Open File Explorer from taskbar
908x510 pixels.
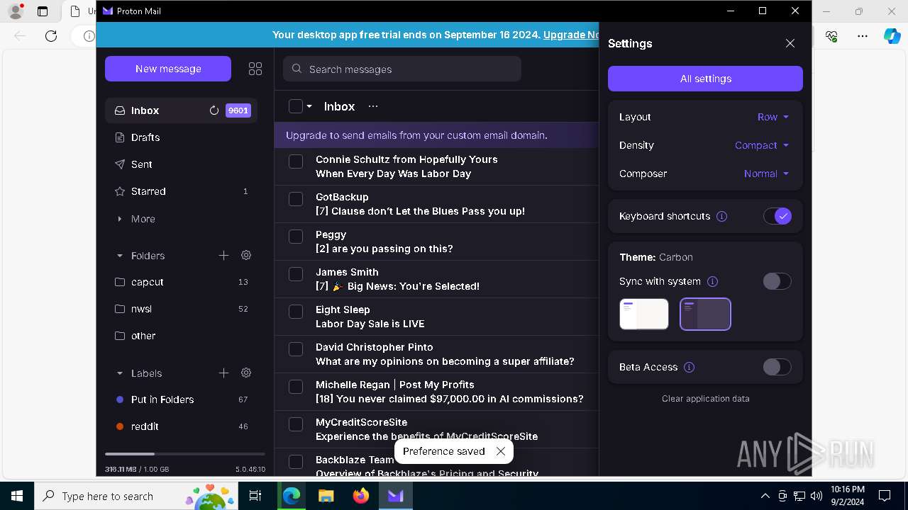tap(326, 496)
